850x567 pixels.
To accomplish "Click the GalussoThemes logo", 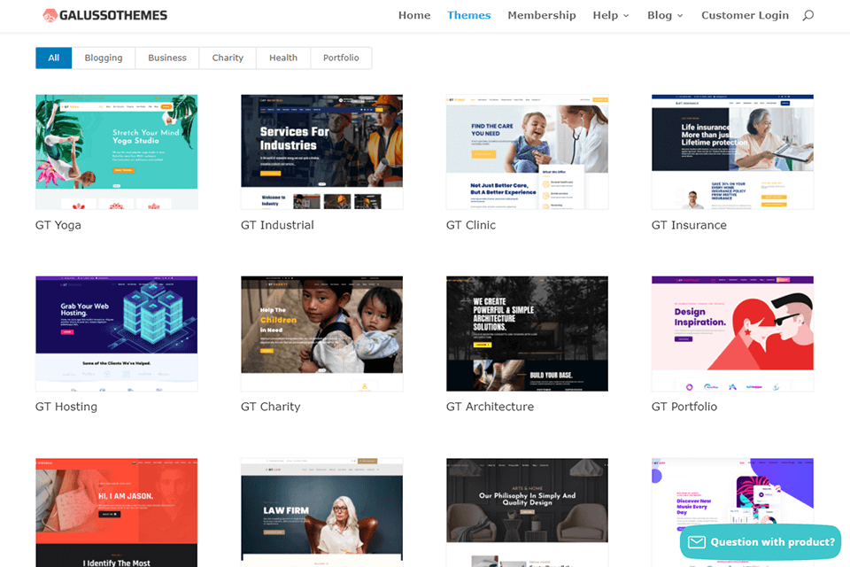I will click(x=105, y=15).
